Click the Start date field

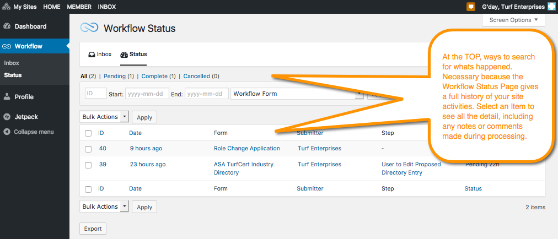tap(147, 94)
